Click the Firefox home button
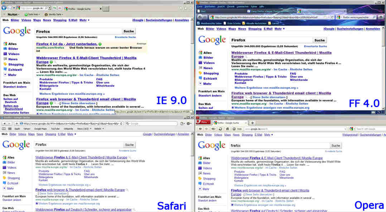The image size is (386, 212). (381, 17)
